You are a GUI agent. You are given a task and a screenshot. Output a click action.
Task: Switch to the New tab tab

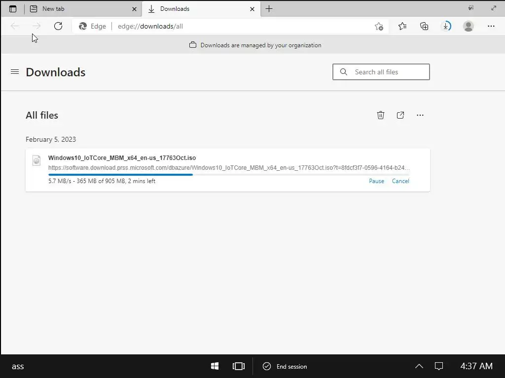pyautogui.click(x=83, y=9)
